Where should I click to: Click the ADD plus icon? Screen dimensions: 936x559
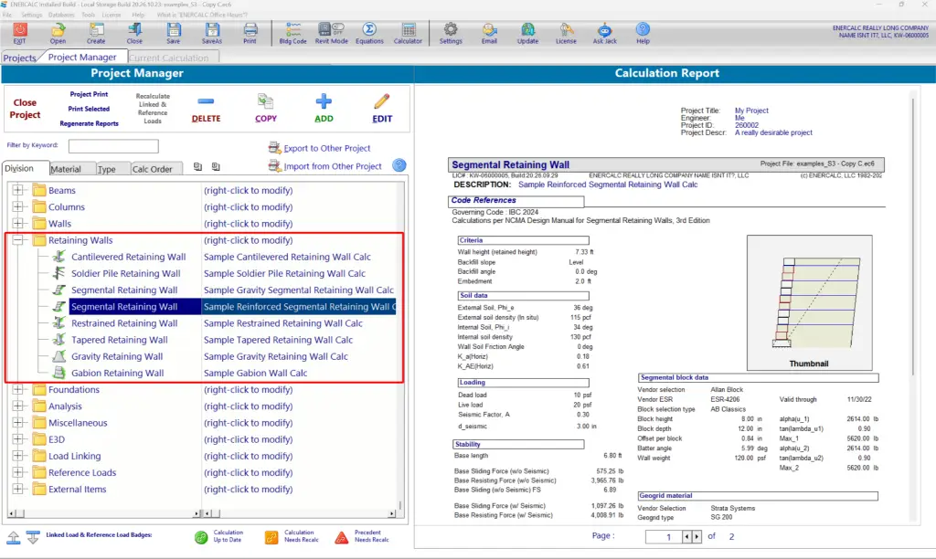point(324,101)
